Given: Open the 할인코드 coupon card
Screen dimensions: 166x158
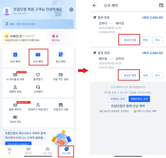Looking at the screenshot, I should click(x=61, y=38).
